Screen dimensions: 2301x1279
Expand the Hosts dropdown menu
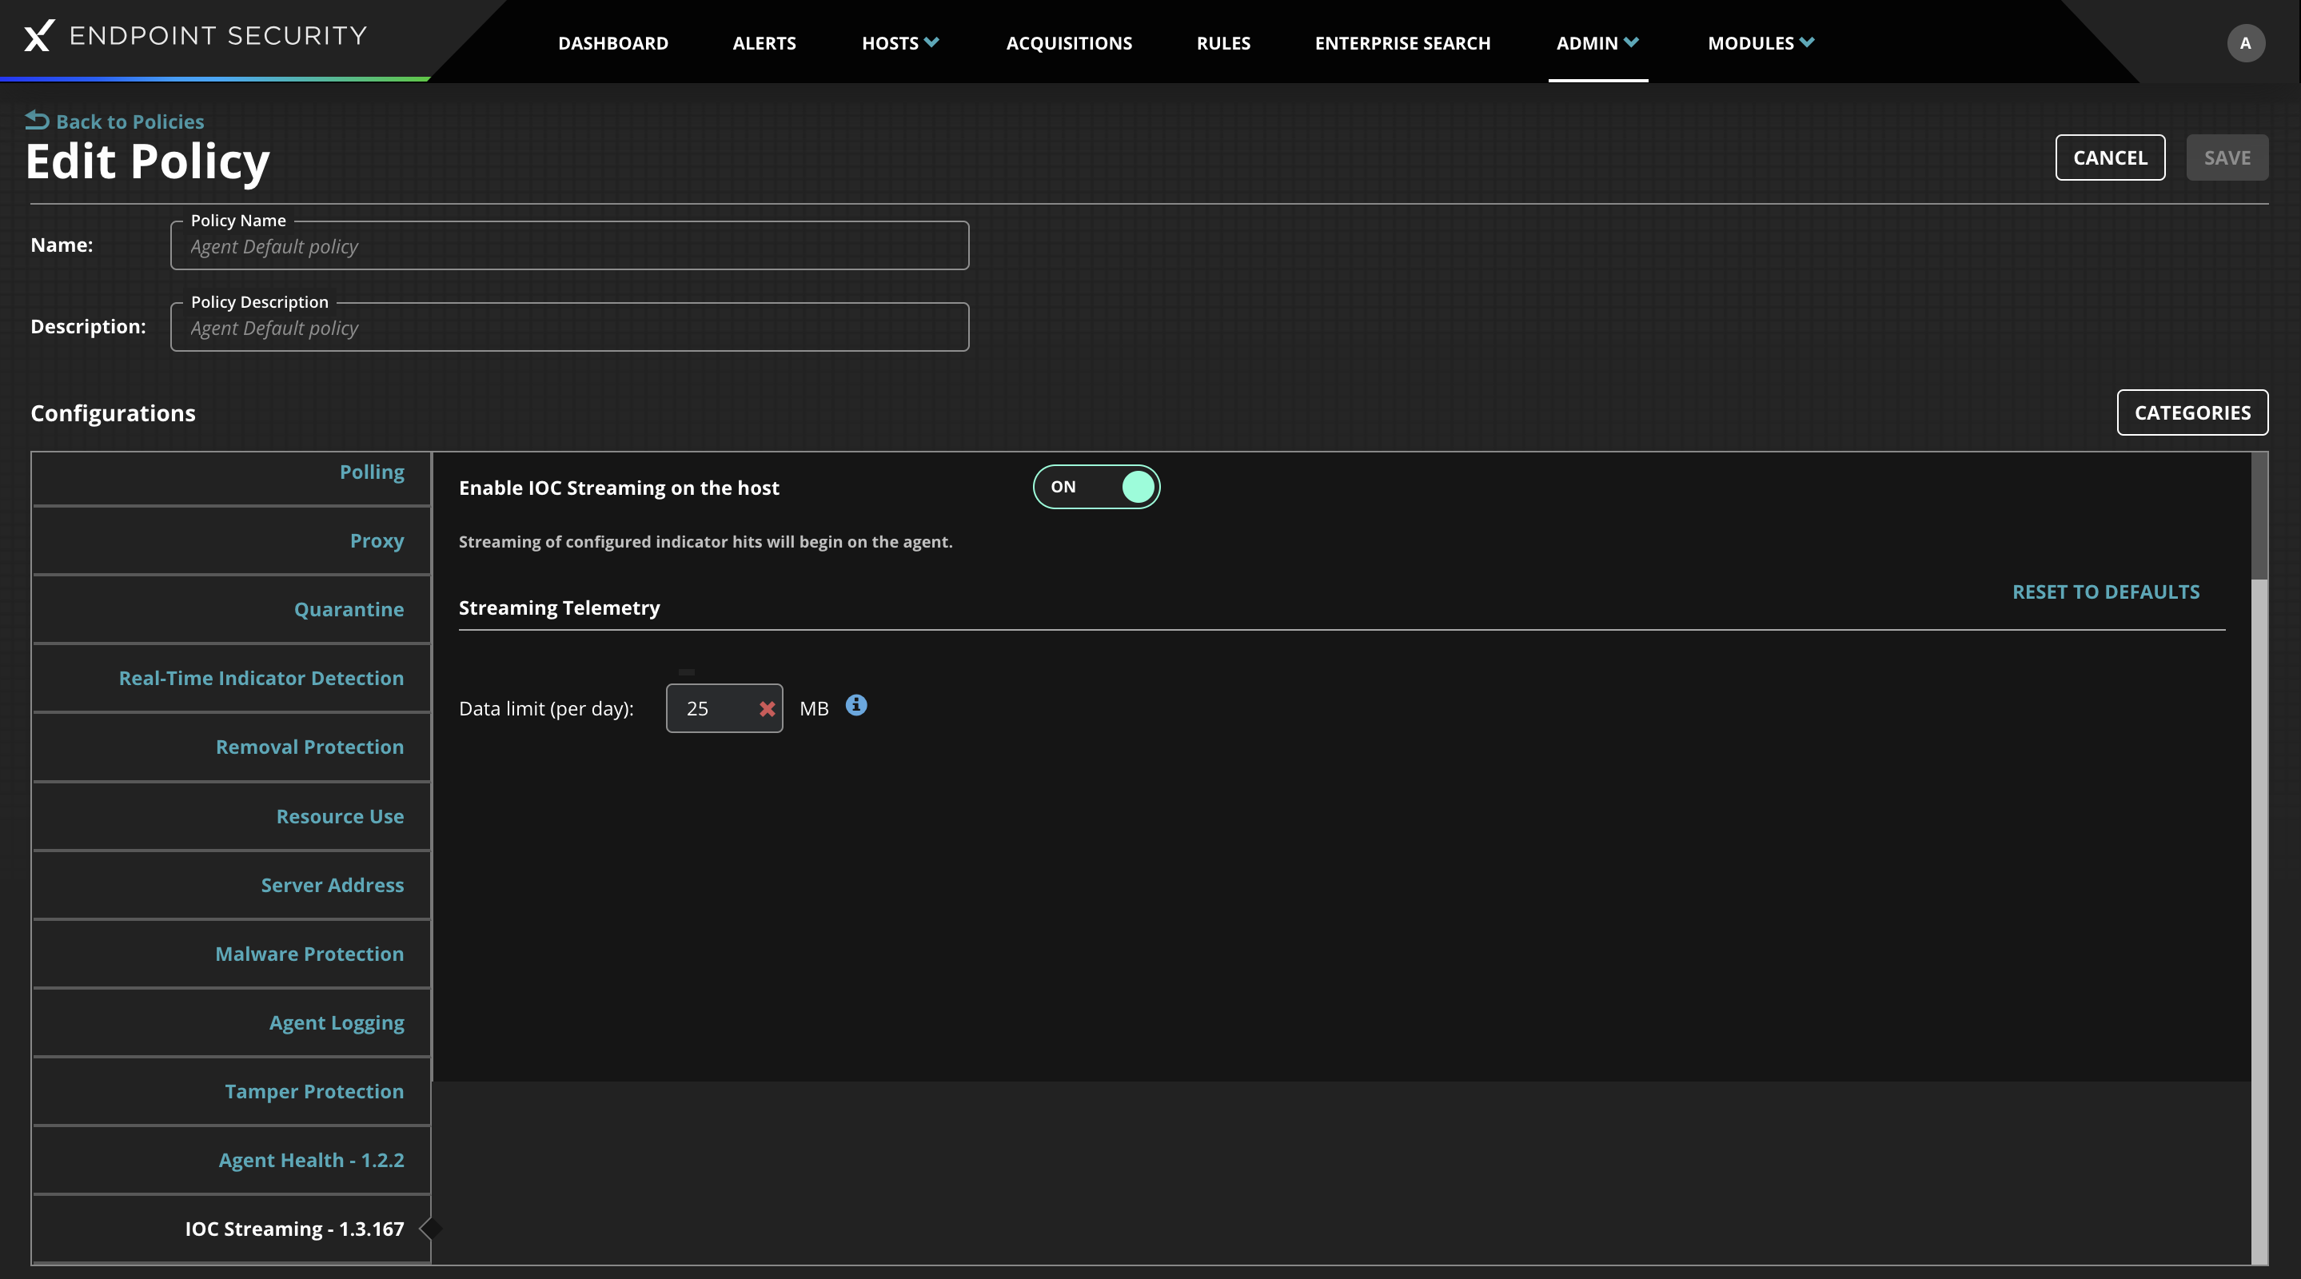click(x=899, y=43)
